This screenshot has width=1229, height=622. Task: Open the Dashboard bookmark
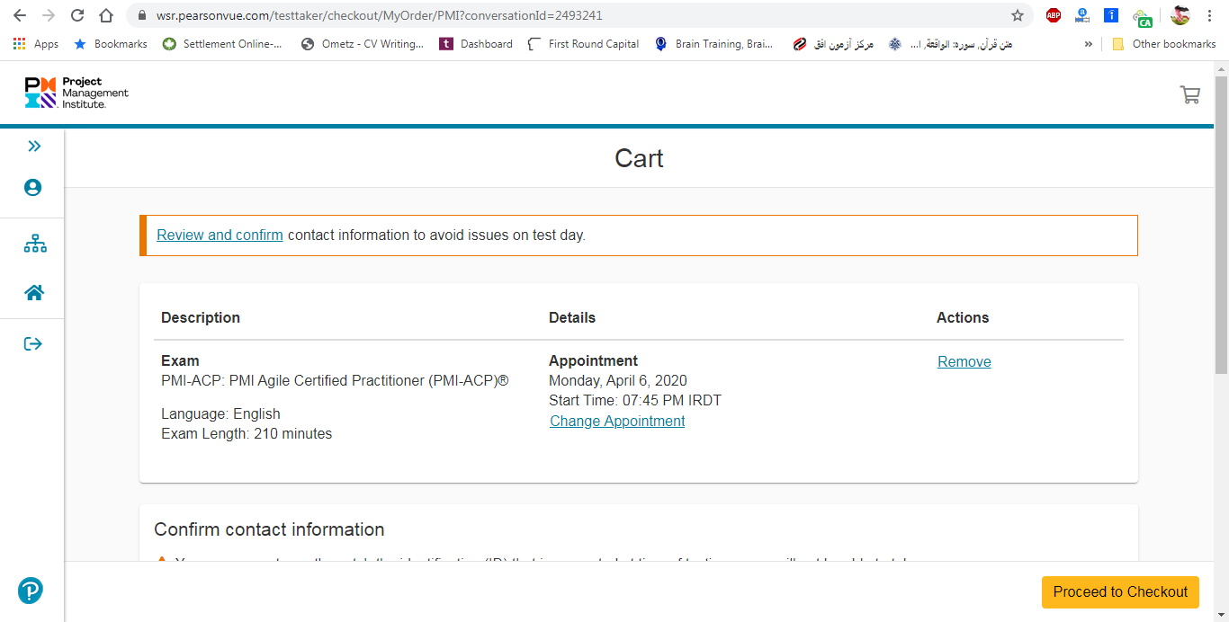476,44
